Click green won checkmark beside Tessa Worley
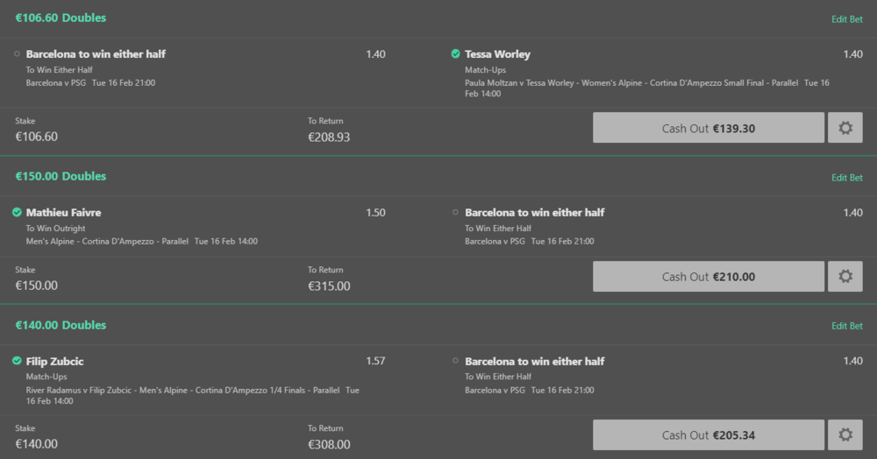 455,54
